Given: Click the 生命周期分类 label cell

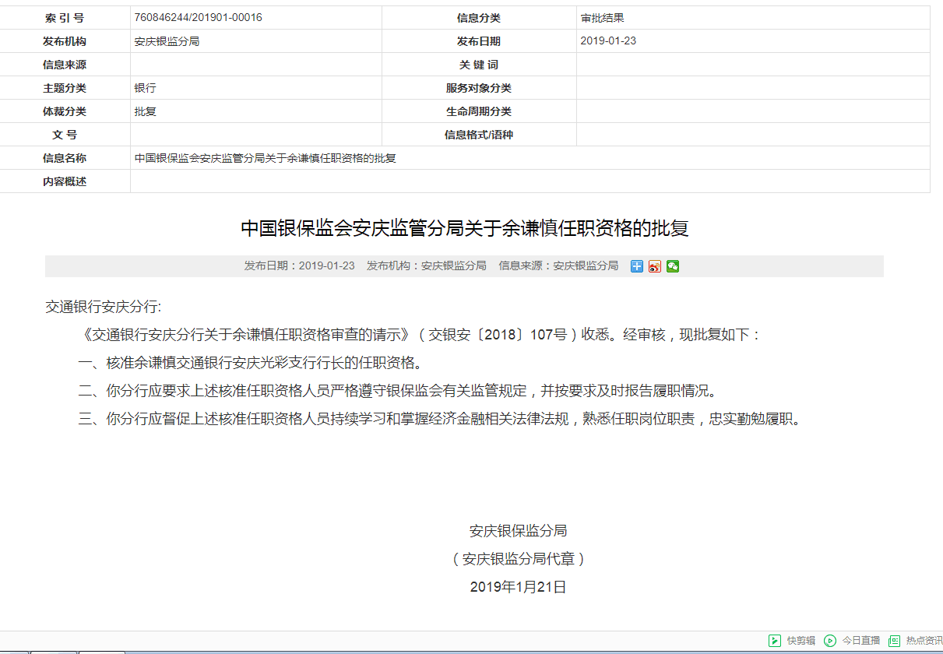Looking at the screenshot, I should [x=479, y=111].
